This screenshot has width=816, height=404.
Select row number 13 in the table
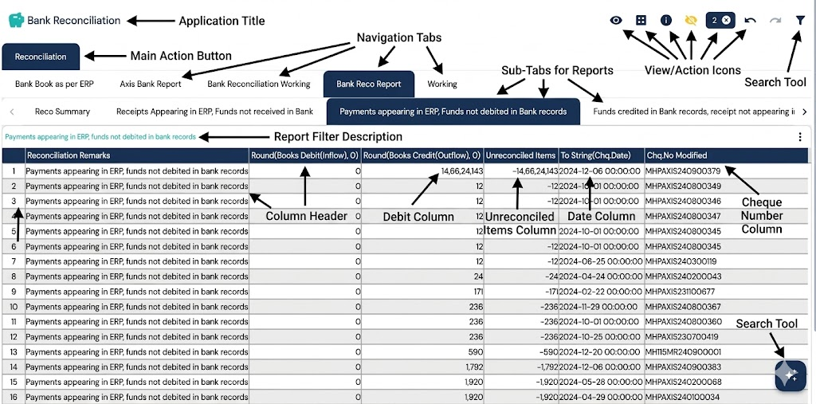click(x=14, y=352)
